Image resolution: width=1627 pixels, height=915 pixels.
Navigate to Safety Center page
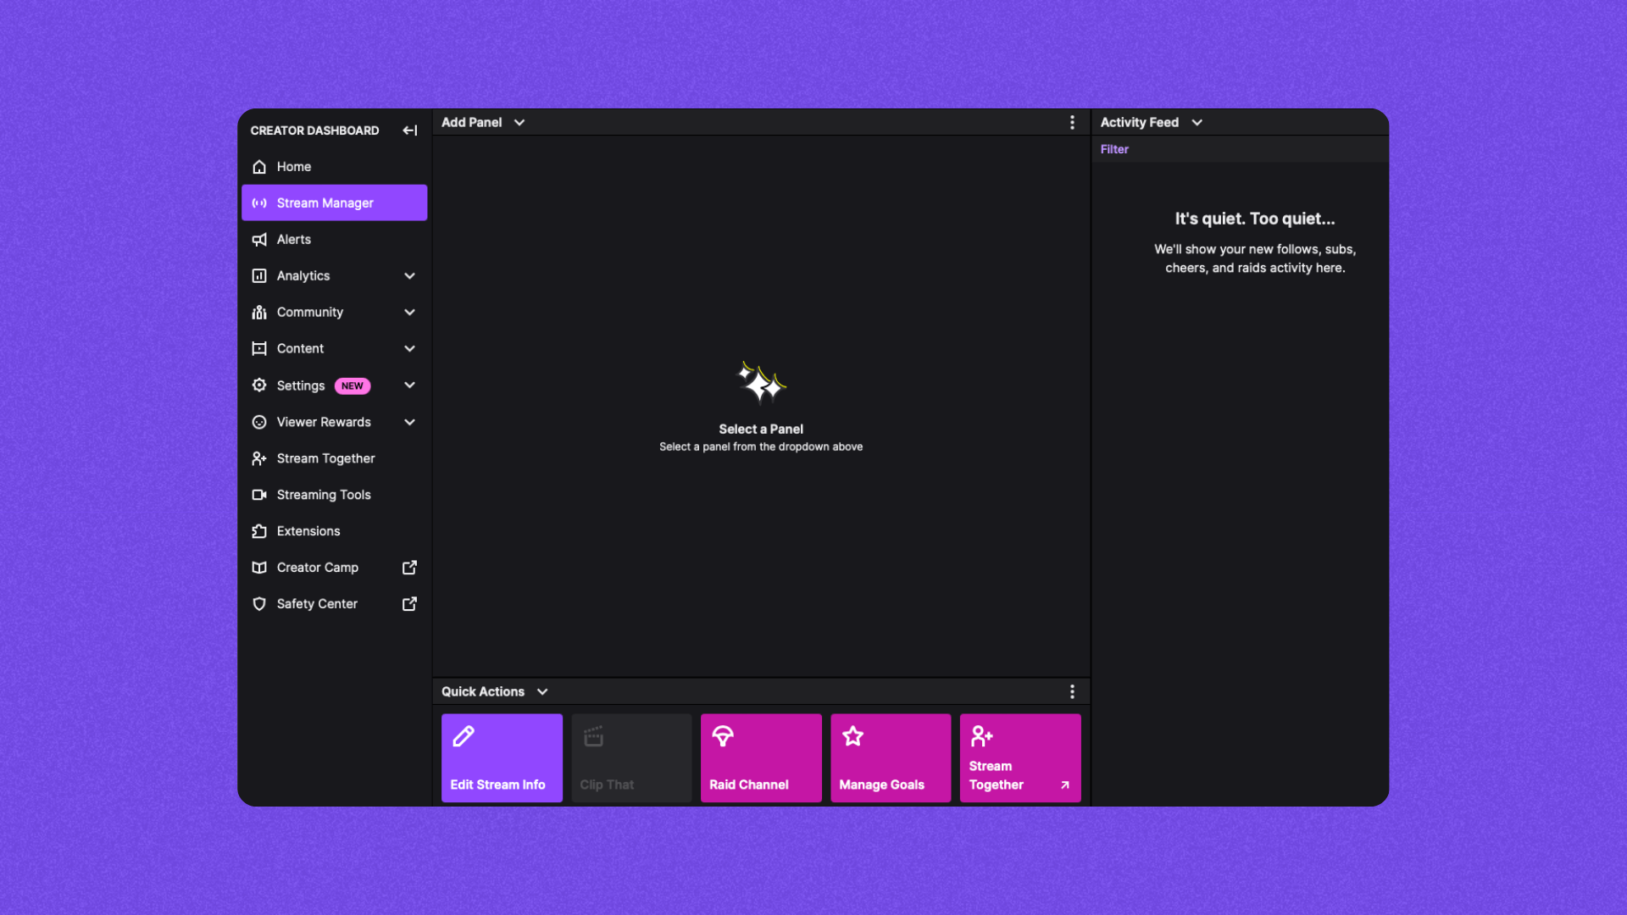tap(316, 603)
